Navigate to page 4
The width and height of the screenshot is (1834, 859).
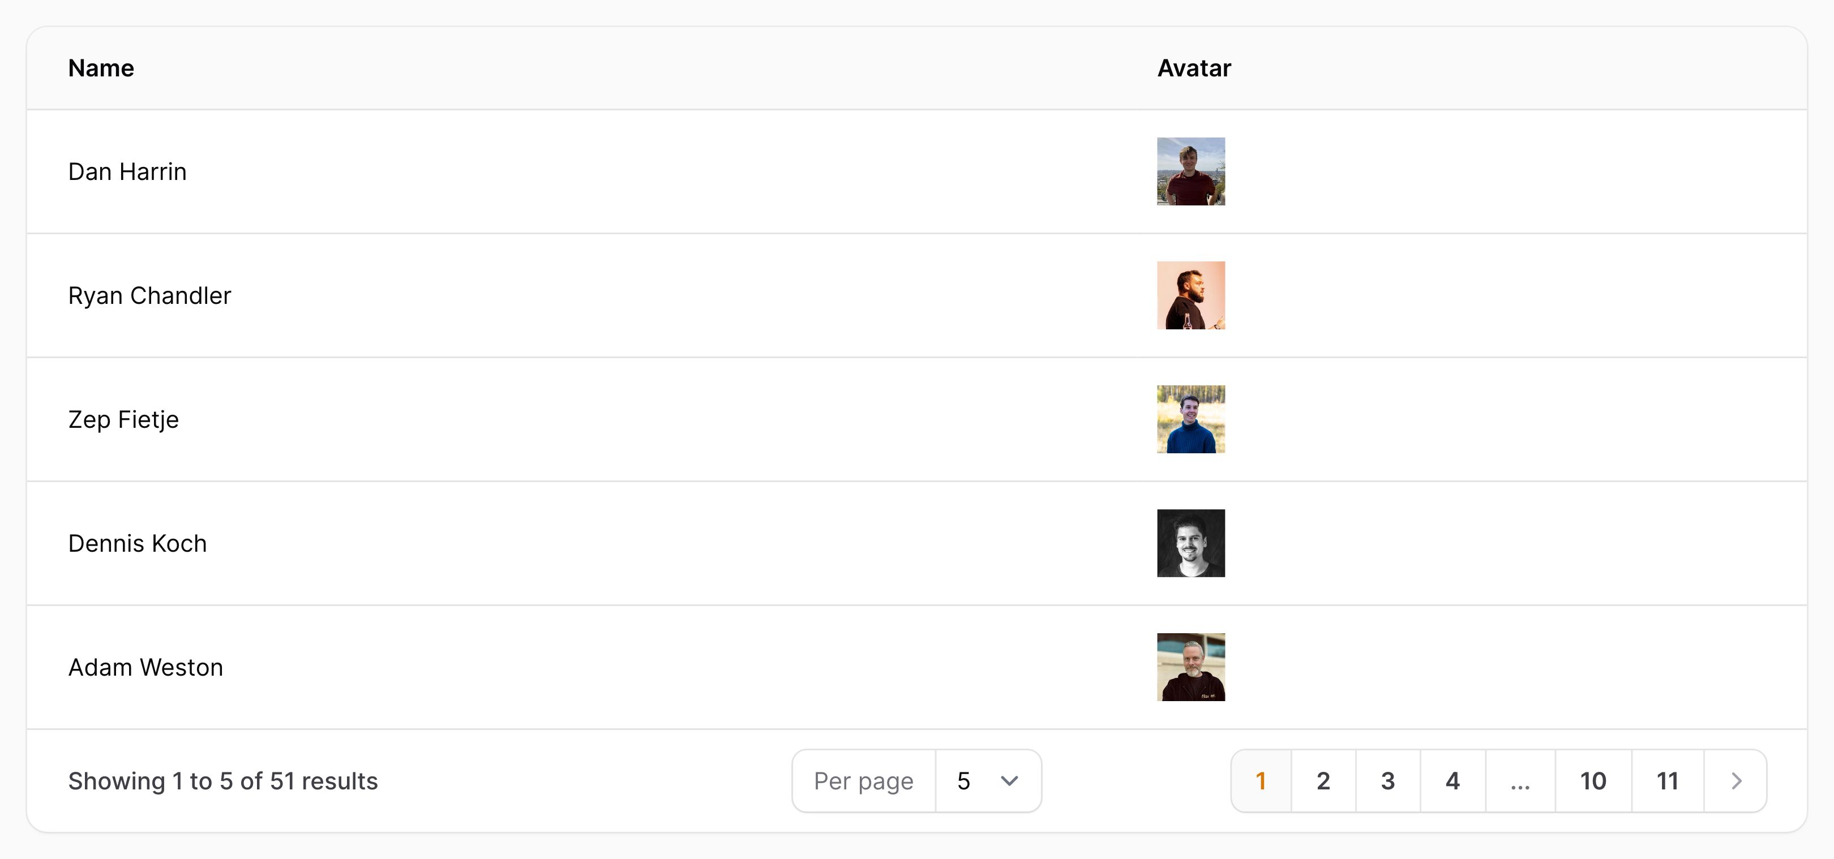point(1453,781)
